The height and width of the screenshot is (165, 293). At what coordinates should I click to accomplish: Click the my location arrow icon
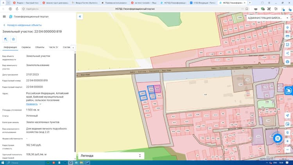click(288, 116)
